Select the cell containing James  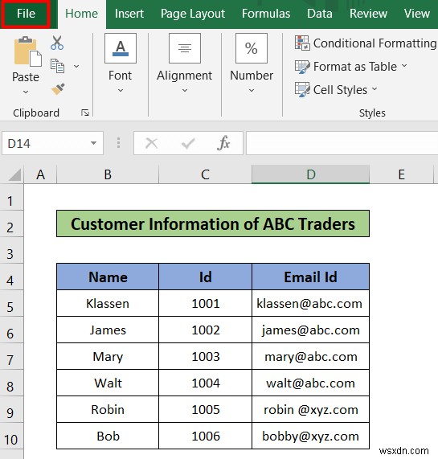point(108,330)
